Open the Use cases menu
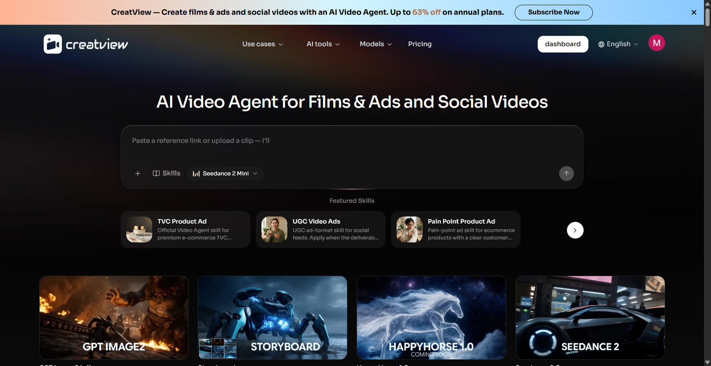The image size is (711, 366). (263, 44)
